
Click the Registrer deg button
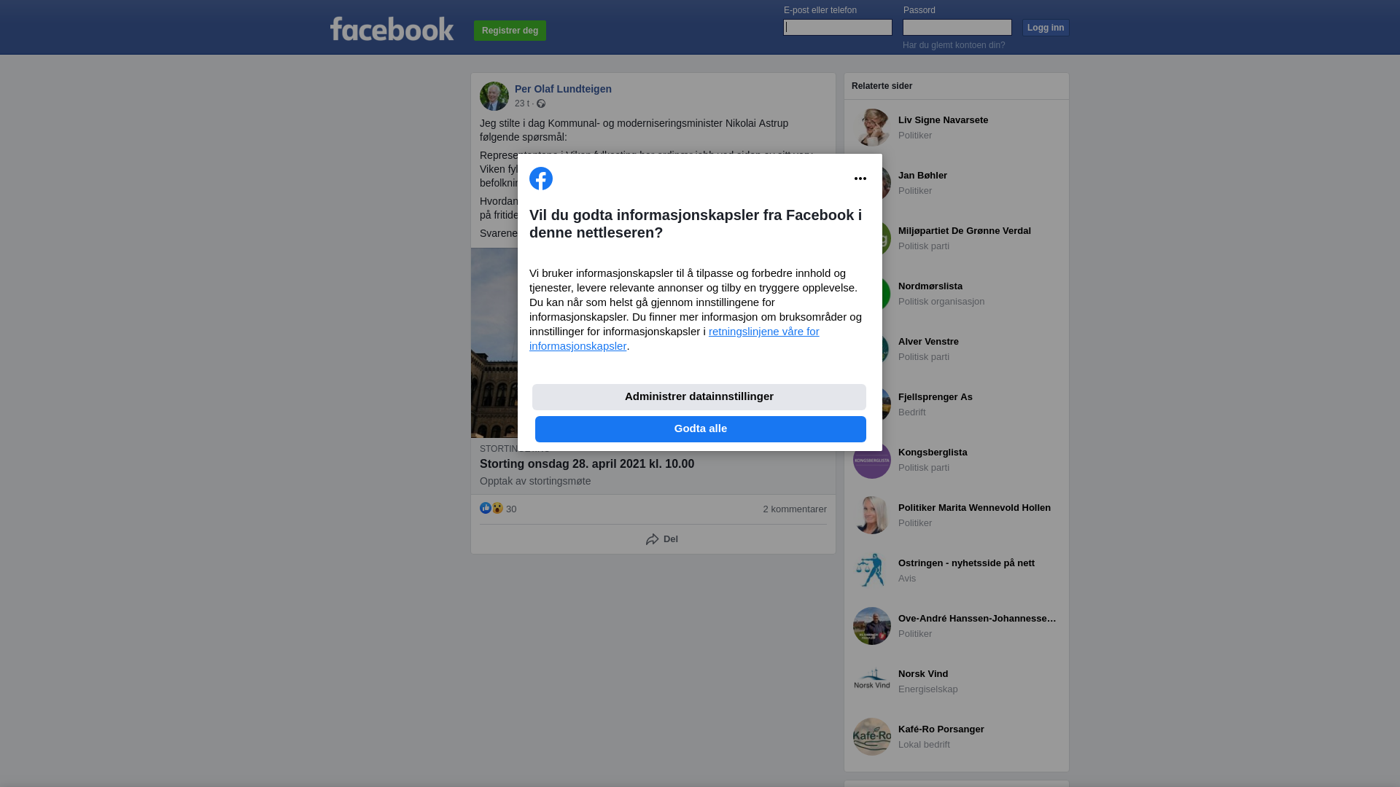click(x=510, y=31)
